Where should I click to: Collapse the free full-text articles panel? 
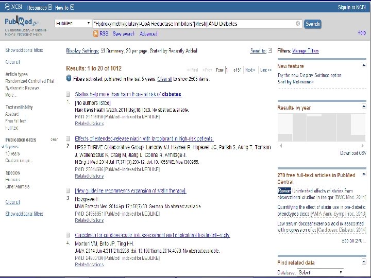pos(364,175)
